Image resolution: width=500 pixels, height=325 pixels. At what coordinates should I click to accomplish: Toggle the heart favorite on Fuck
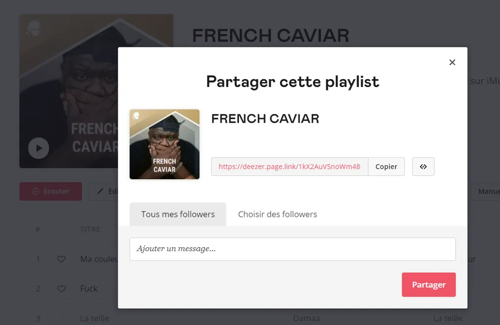[61, 288]
